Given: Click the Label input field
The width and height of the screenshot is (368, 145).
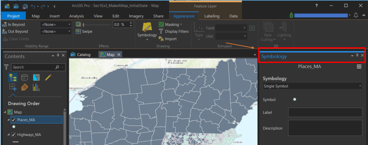Looking at the screenshot, I should pos(325,112).
